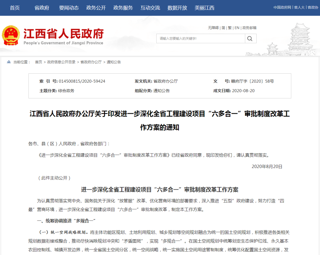Open 政务服务 from the navigation bar
The width and height of the screenshot is (320, 255).
pos(123,8)
